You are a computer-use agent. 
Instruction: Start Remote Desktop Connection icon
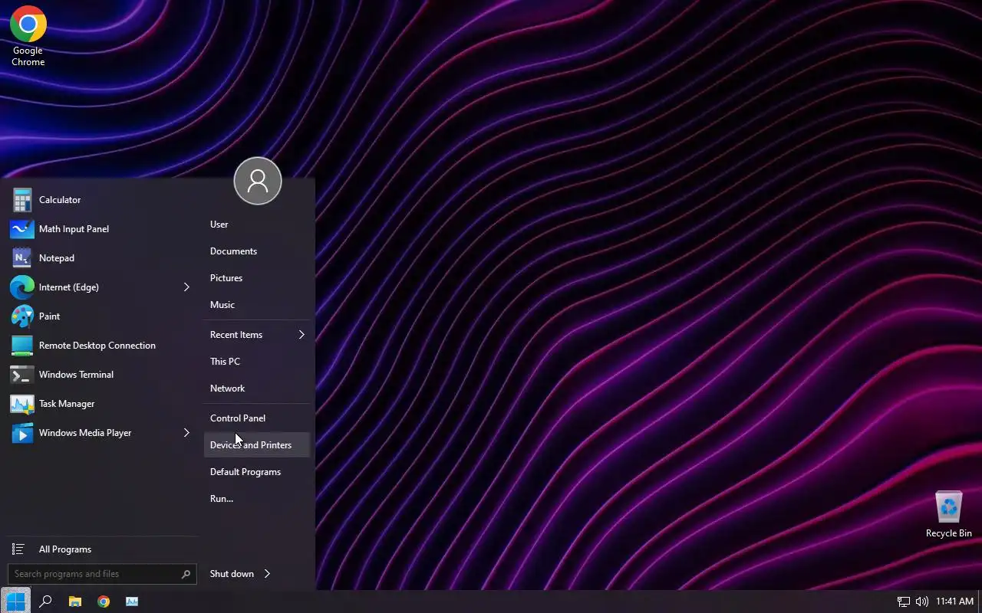[x=21, y=346]
